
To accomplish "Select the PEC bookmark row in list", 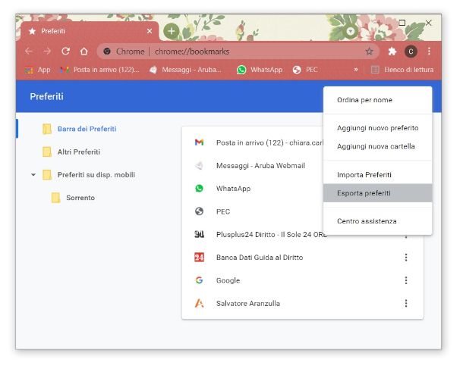I will tap(253, 211).
